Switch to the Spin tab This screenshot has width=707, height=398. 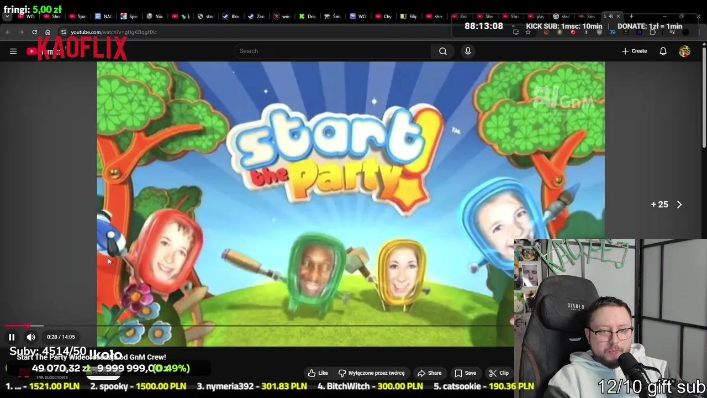[x=129, y=17]
